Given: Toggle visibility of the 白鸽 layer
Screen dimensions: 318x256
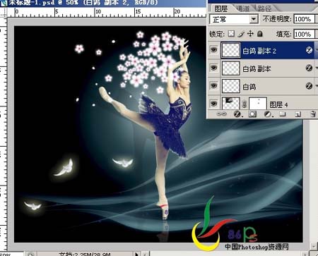Looking at the screenshot, I should pyautogui.click(x=213, y=85).
